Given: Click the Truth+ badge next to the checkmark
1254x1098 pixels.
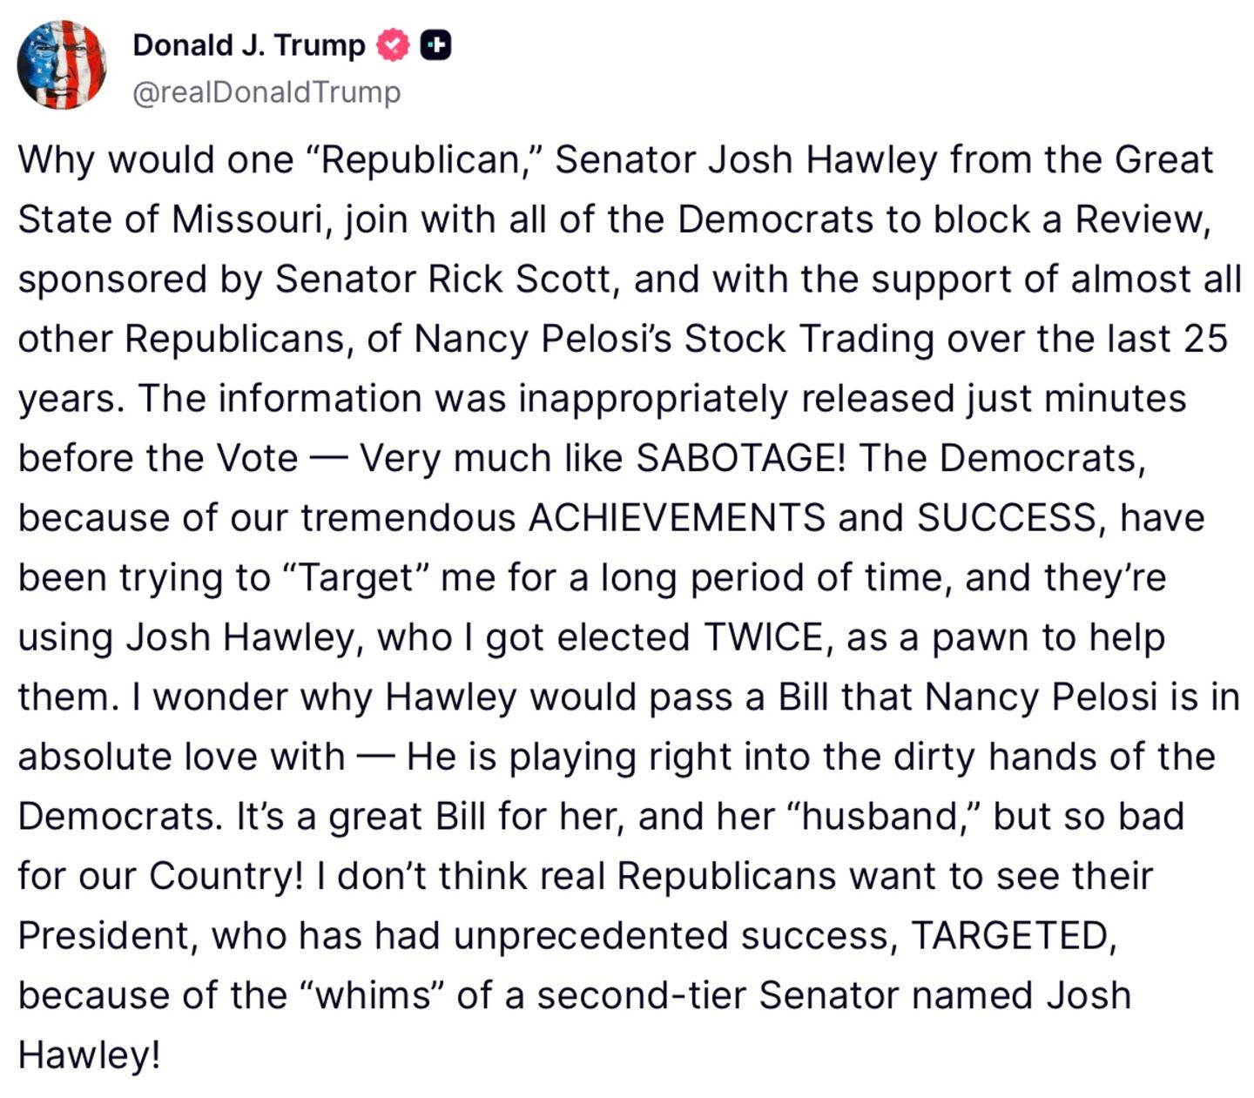Looking at the screenshot, I should click(x=438, y=42).
